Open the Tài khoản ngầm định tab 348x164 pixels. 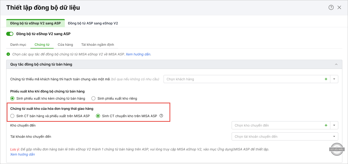[98, 45]
